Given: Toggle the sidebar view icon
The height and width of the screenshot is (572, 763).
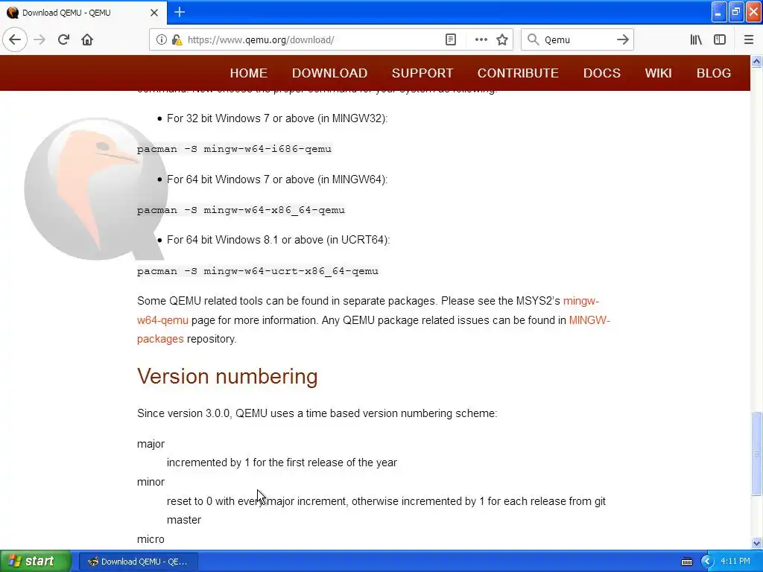Looking at the screenshot, I should pyautogui.click(x=720, y=40).
